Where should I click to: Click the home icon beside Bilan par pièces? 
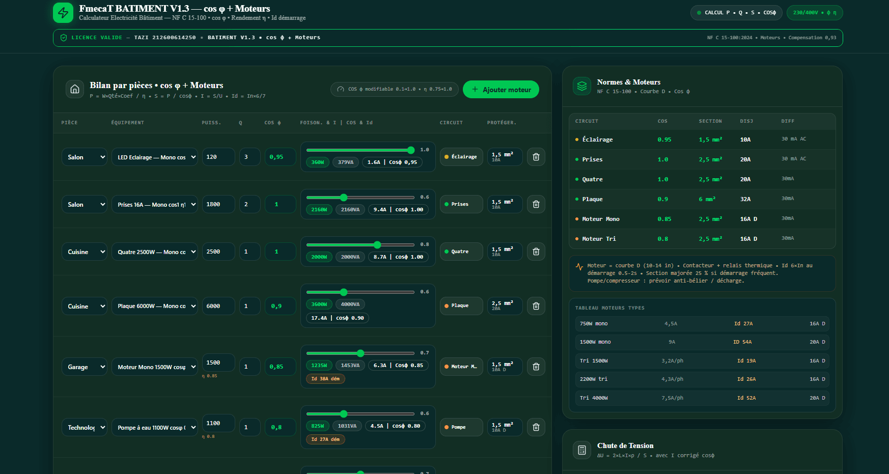(75, 89)
